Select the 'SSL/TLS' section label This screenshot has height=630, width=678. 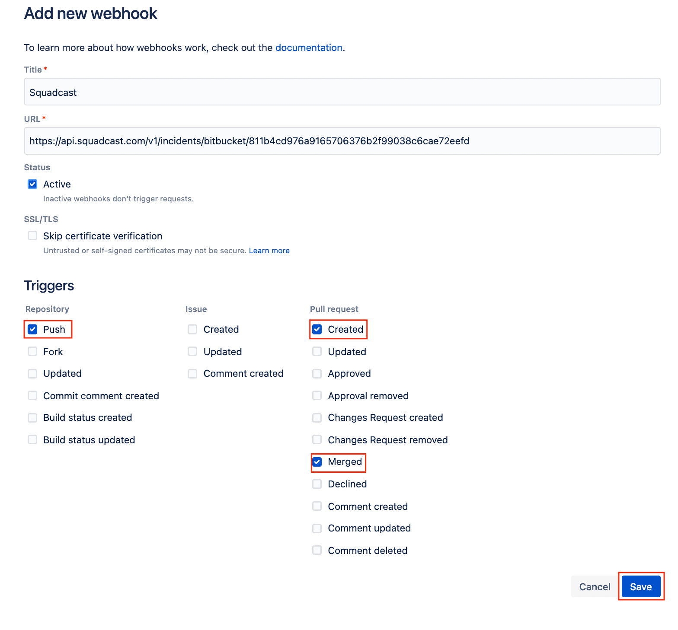(41, 219)
